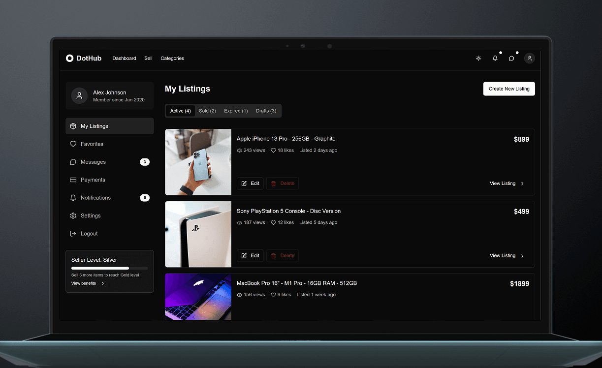This screenshot has height=368, width=602.
Task: Click chevron next to View benefits
Action: click(102, 283)
